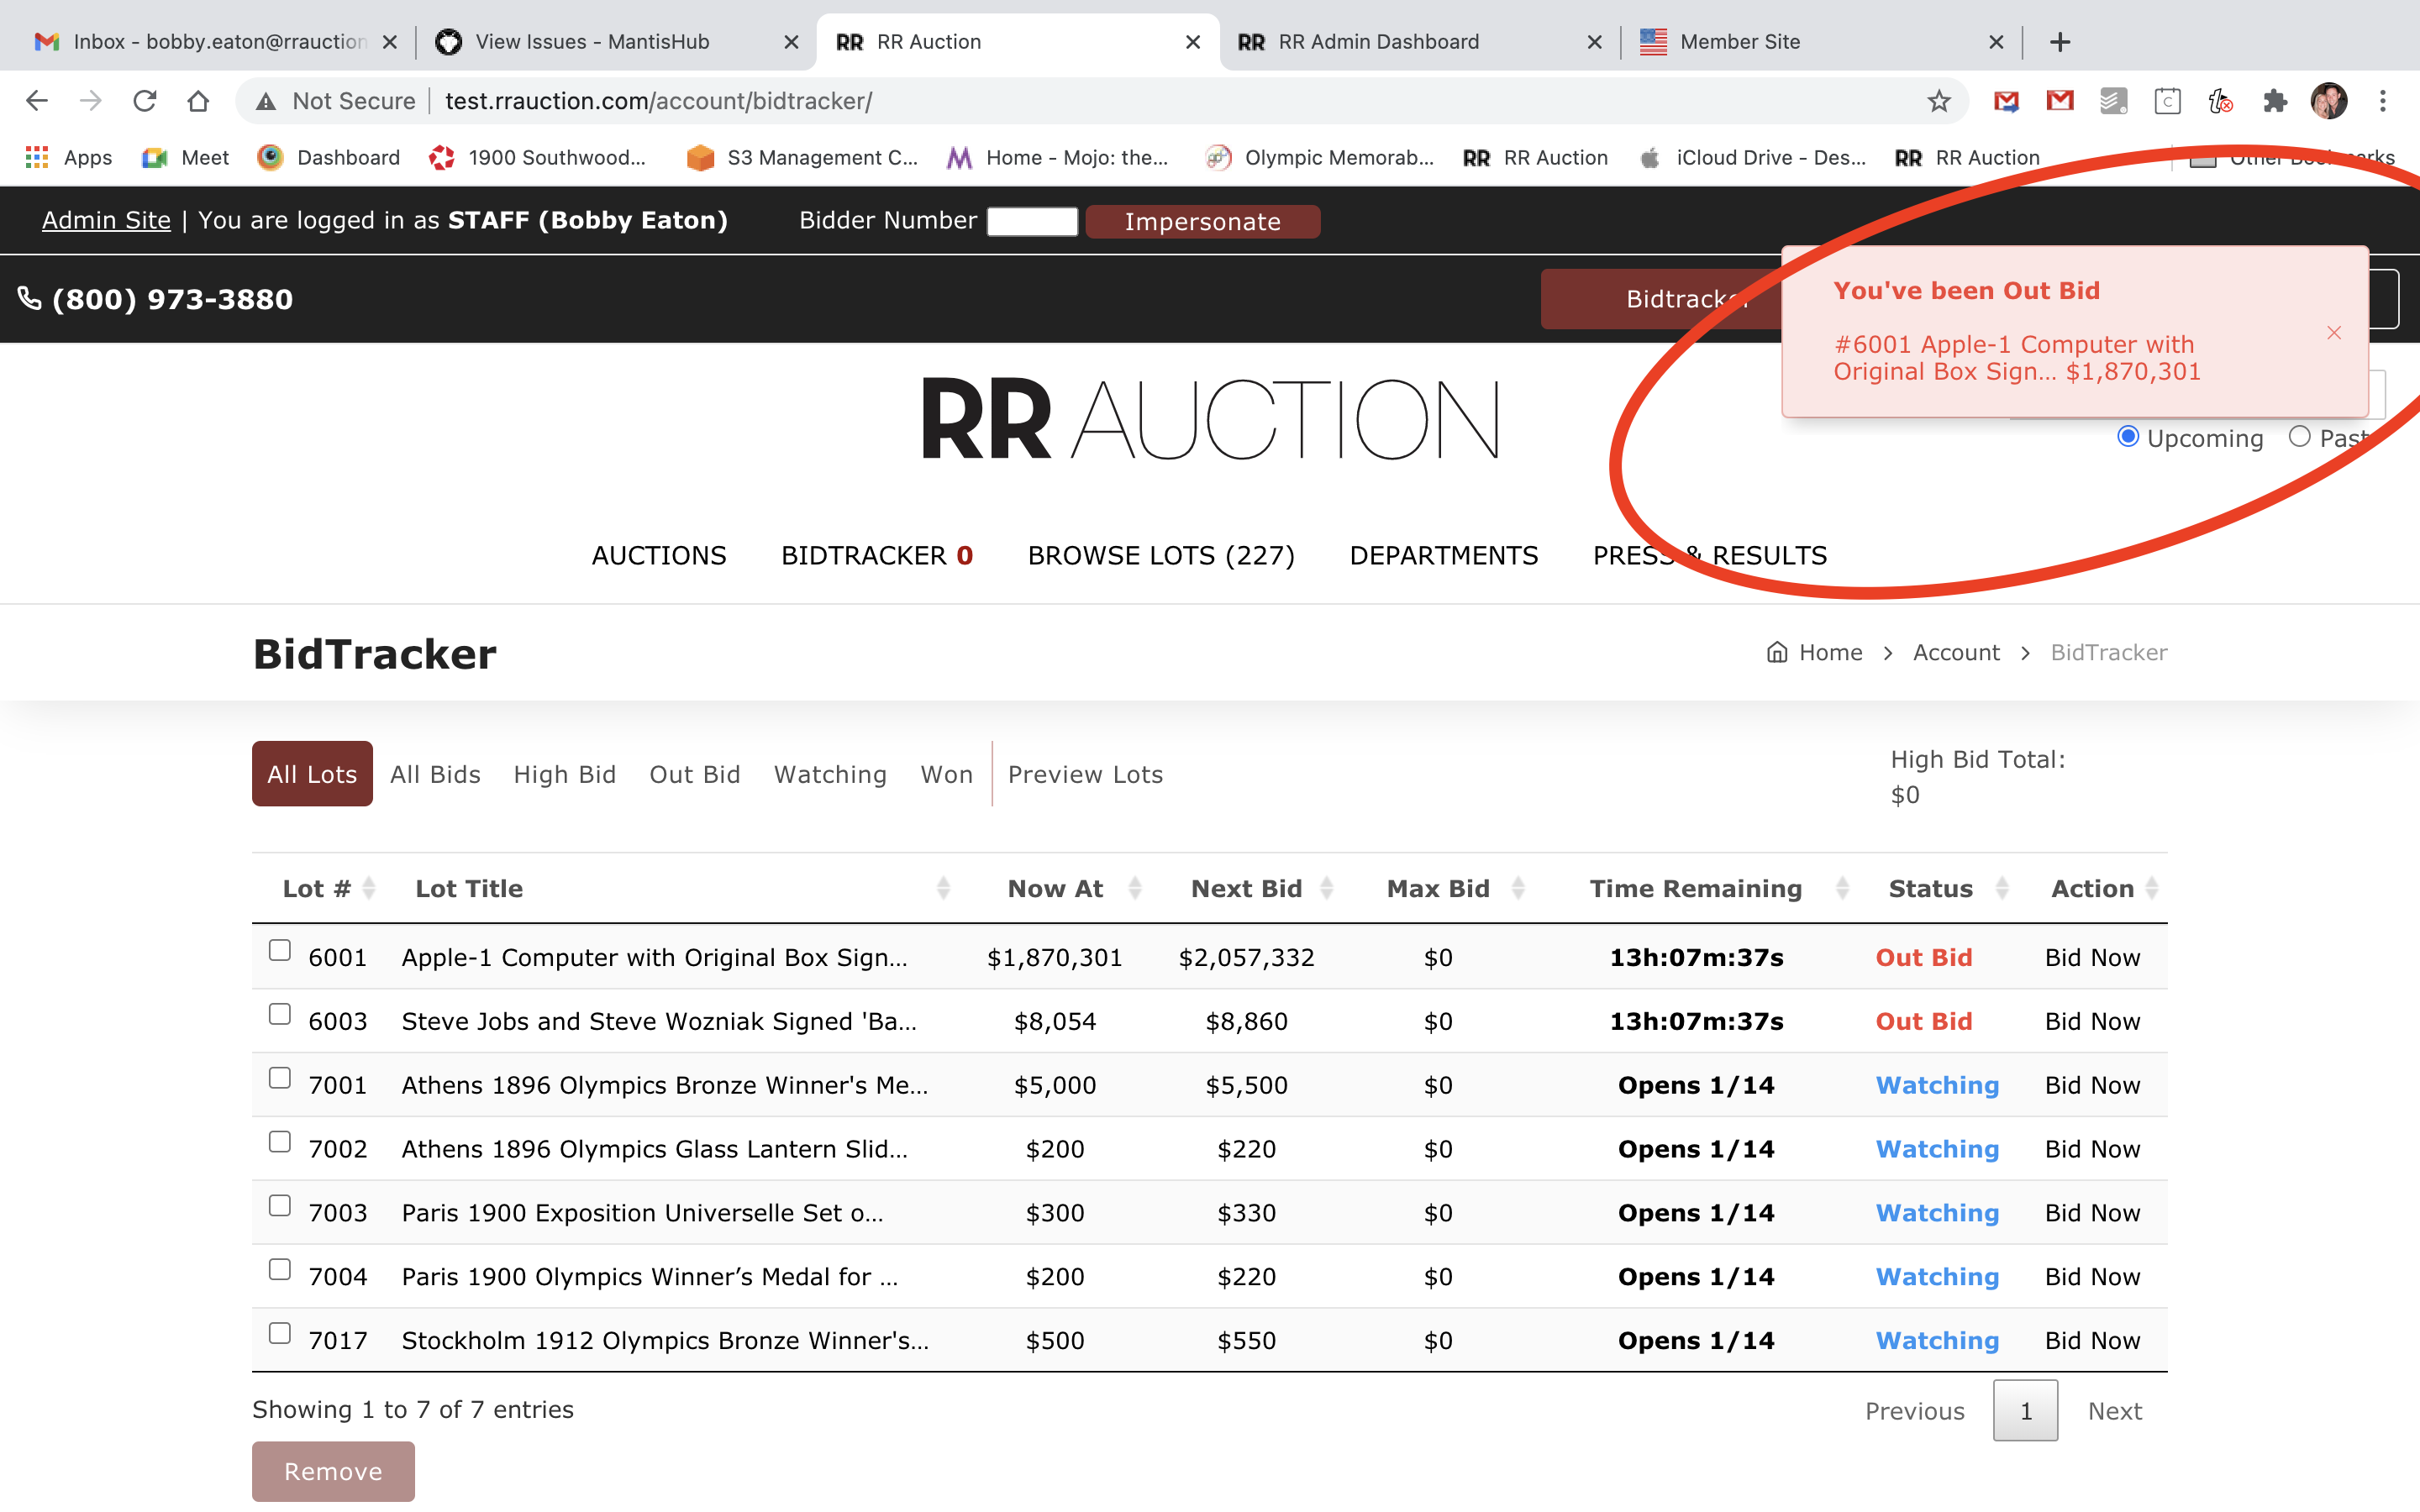This screenshot has height=1512, width=2420.
Task: Open a new browser tab
Action: (2060, 42)
